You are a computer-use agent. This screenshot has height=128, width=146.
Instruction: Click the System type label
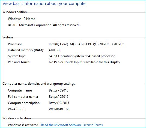17,56
